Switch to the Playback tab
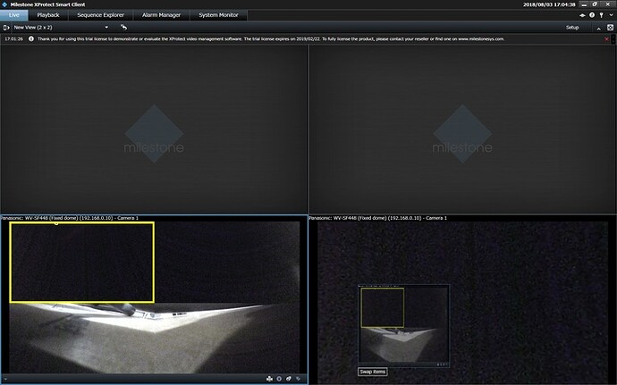The height and width of the screenshot is (385, 617). [x=48, y=15]
